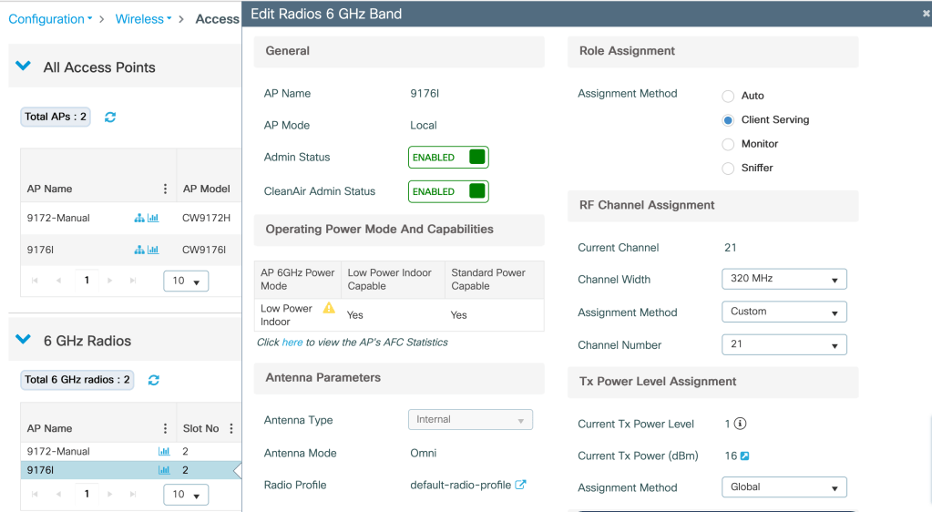Open chart icon for 9172-Manual in 6 GHz Radios
932x512 pixels.
pyautogui.click(x=164, y=451)
